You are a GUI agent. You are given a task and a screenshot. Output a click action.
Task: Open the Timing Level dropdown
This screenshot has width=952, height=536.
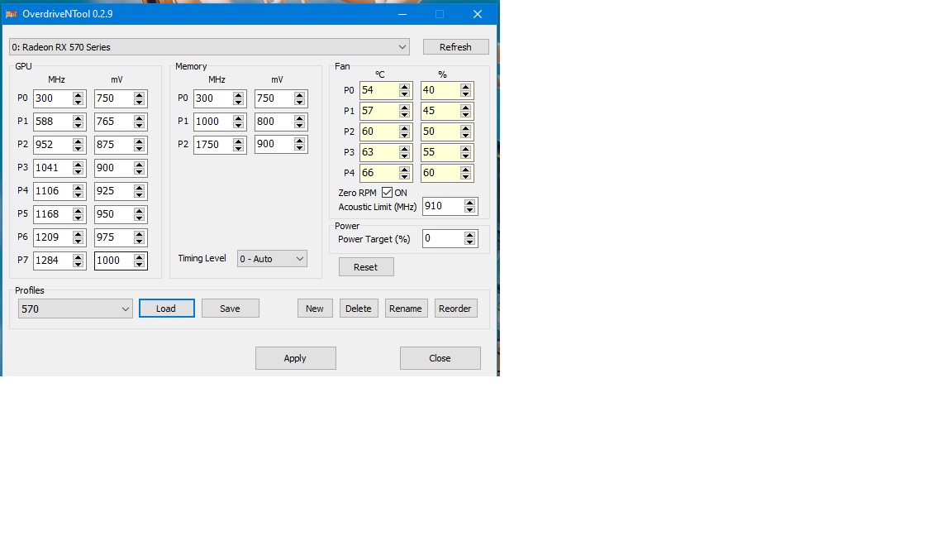(272, 259)
